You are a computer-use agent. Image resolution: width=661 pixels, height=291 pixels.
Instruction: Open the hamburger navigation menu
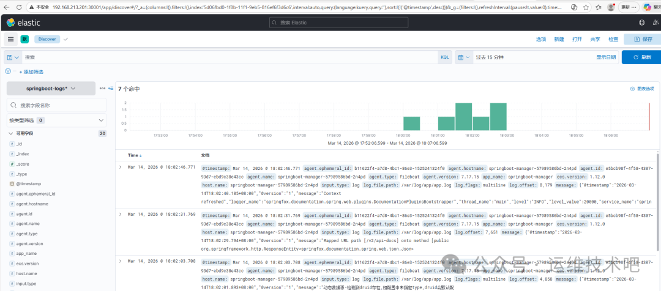coord(11,39)
